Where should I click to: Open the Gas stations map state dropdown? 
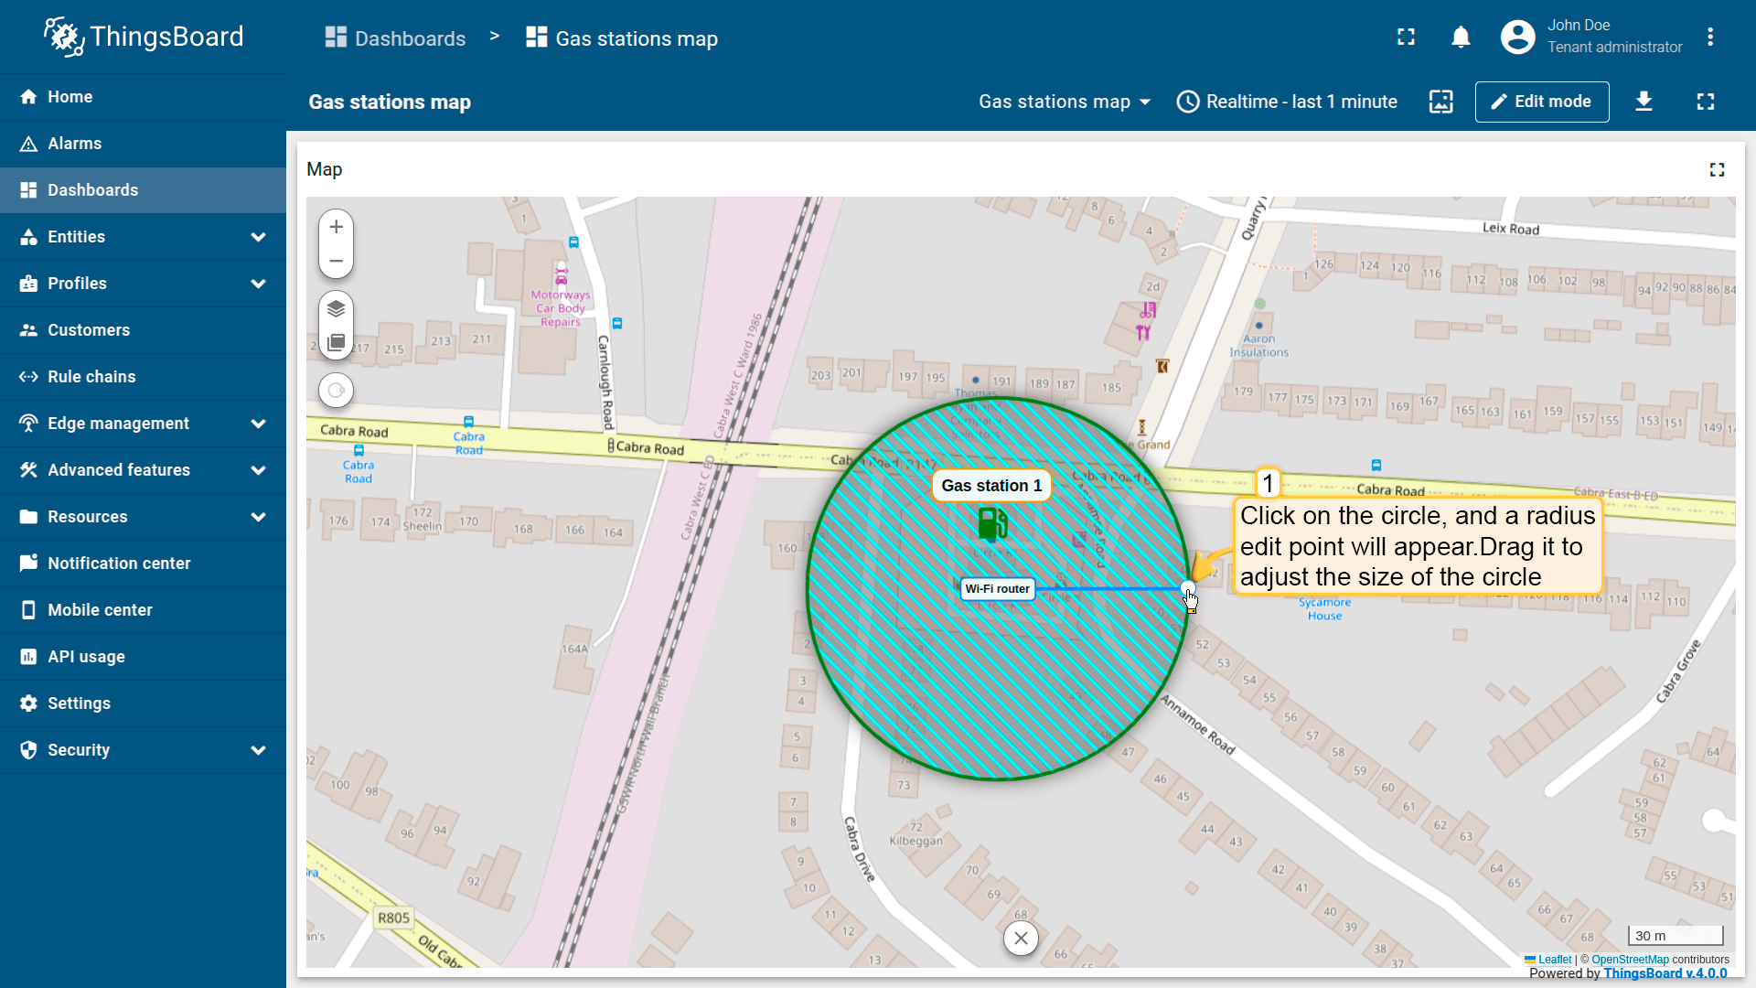tap(1064, 102)
